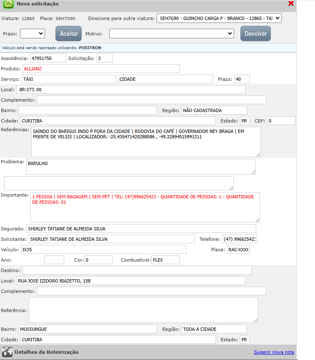Click the Importante resize handle
This screenshot has height=360, width=315.
click(257, 220)
